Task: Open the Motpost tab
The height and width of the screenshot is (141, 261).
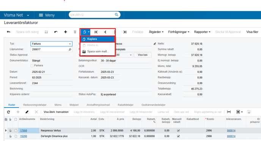Action: point(74,105)
